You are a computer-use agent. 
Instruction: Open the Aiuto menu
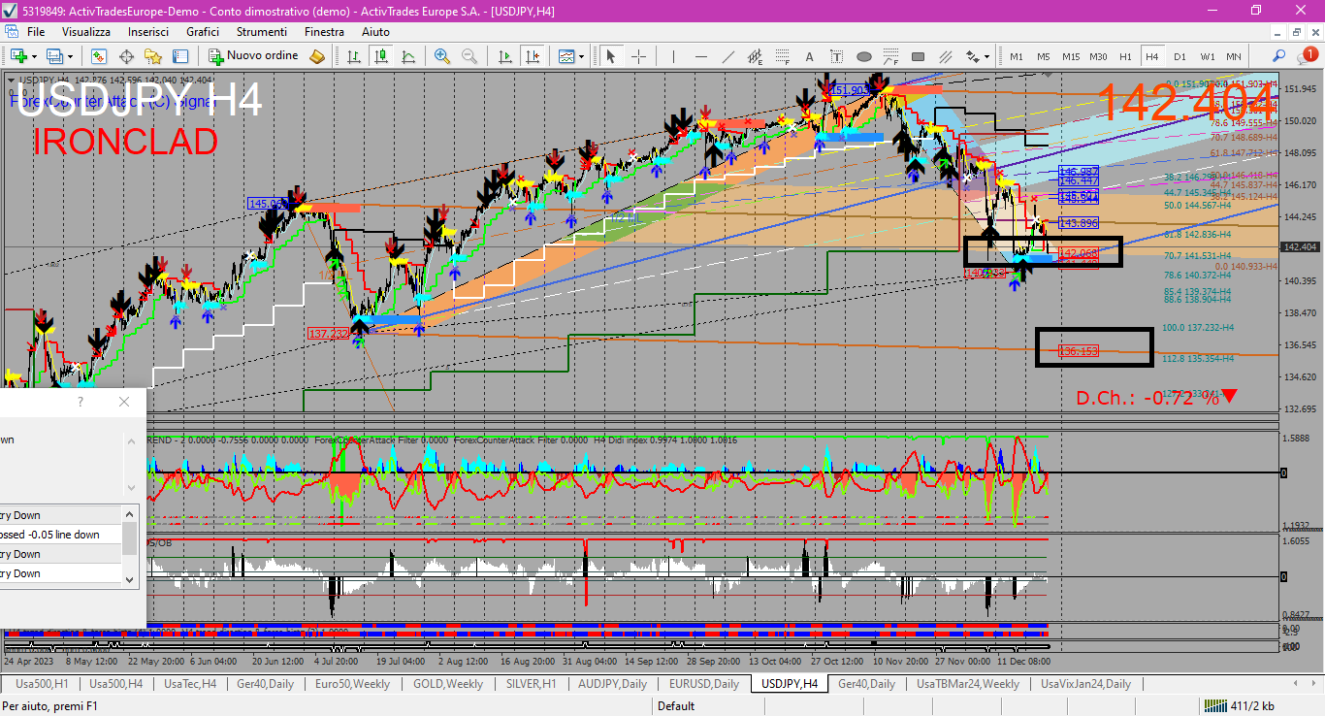[375, 32]
